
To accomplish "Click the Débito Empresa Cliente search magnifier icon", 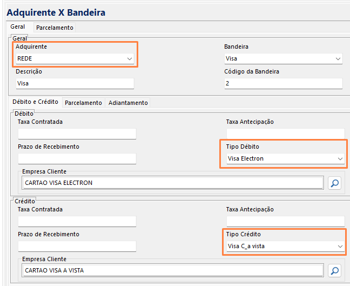I will 335,183.
